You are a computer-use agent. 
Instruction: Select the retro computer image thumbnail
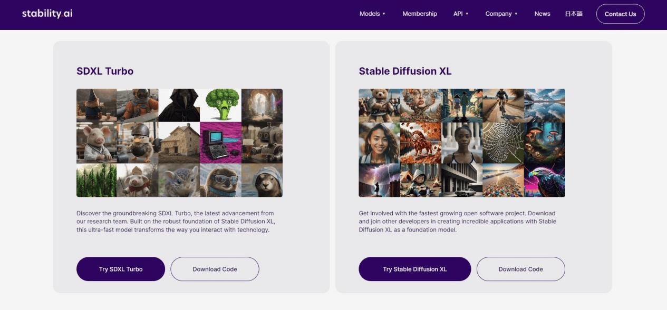tap(220, 143)
